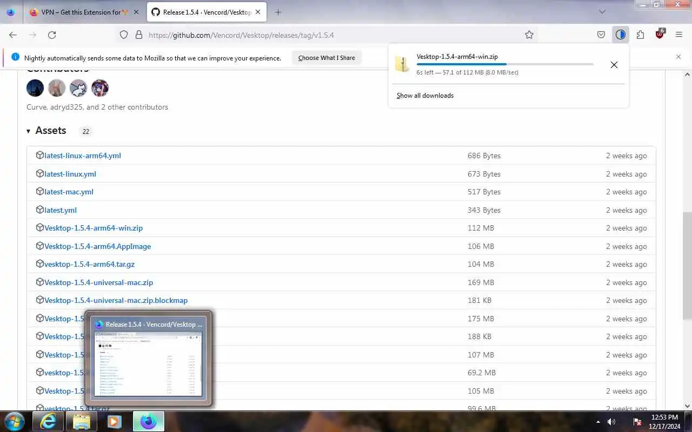
Task: Open Windows Media Player from taskbar
Action: 114,421
